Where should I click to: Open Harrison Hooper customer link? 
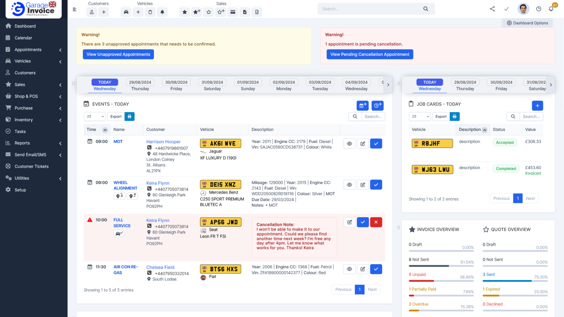click(x=163, y=142)
